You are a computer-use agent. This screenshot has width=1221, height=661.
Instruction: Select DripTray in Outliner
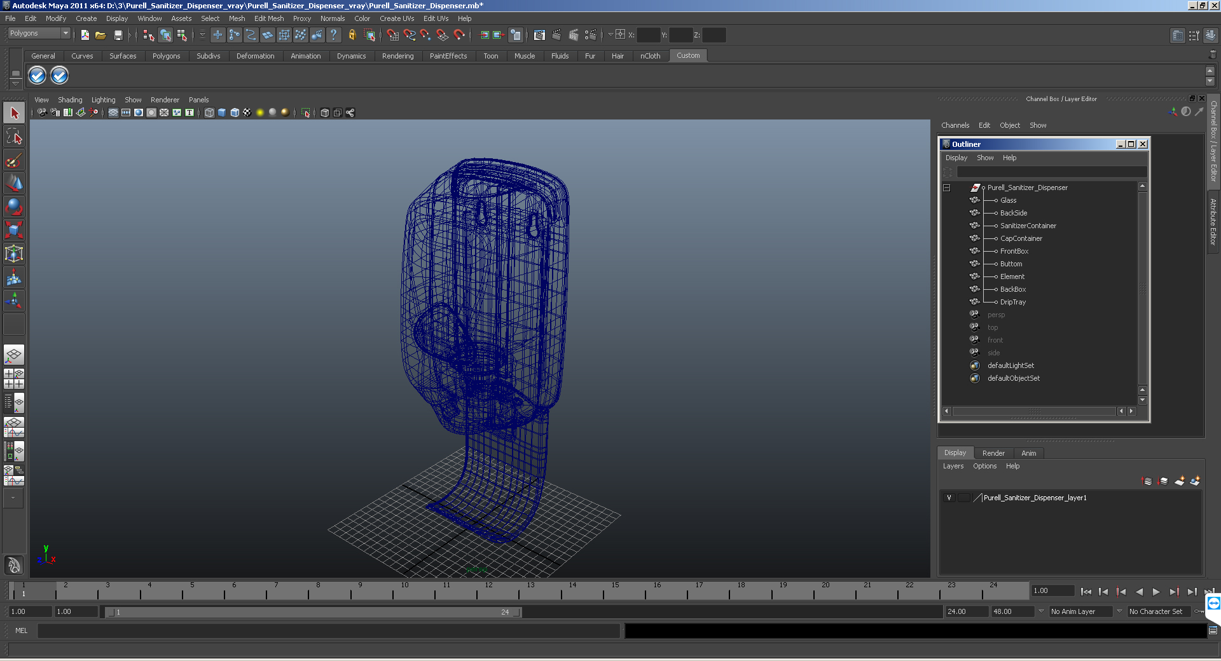(1012, 302)
